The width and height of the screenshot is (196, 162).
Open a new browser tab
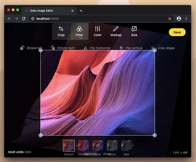pos(81,11)
